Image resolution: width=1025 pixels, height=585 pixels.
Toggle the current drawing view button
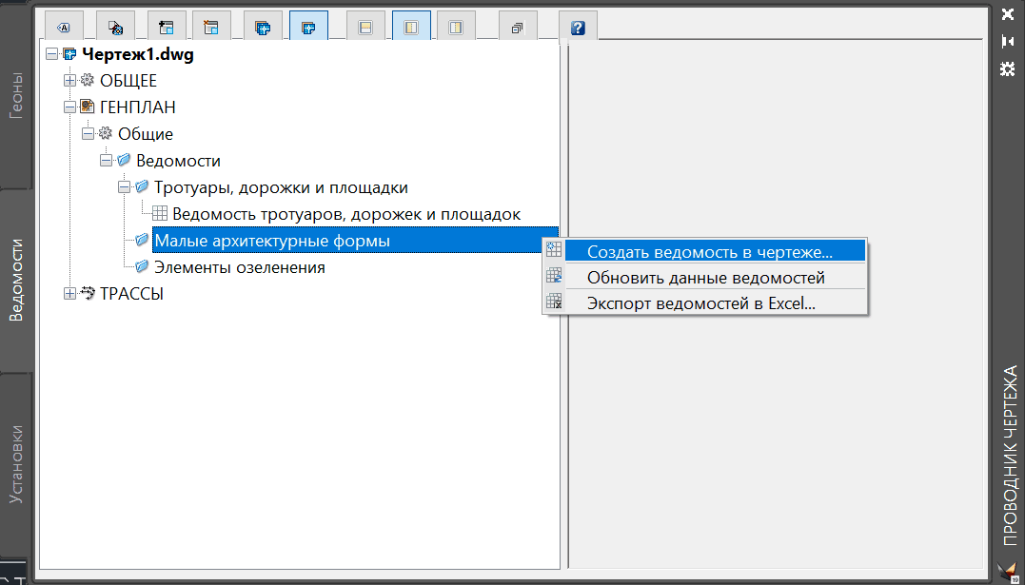pyautogui.click(x=308, y=28)
